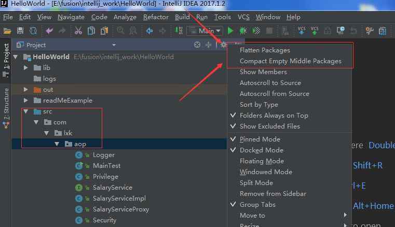Collapse the lxk package arrow
The height and width of the screenshot is (227, 395).
click(46, 133)
